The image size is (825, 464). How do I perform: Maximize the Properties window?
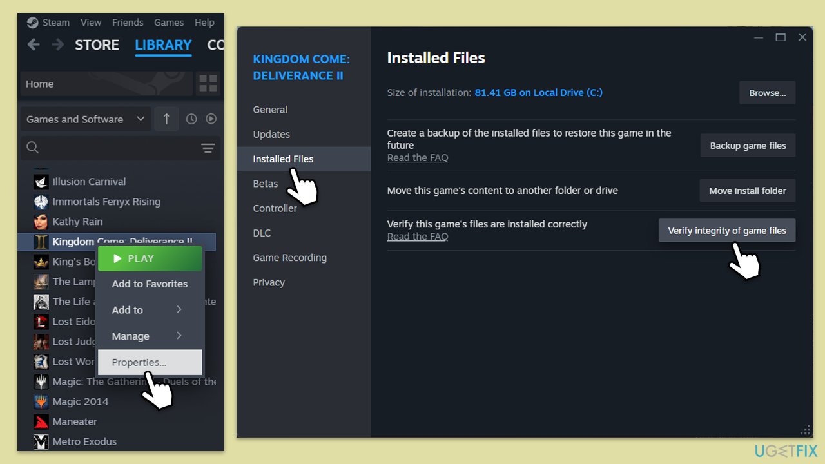(781, 37)
